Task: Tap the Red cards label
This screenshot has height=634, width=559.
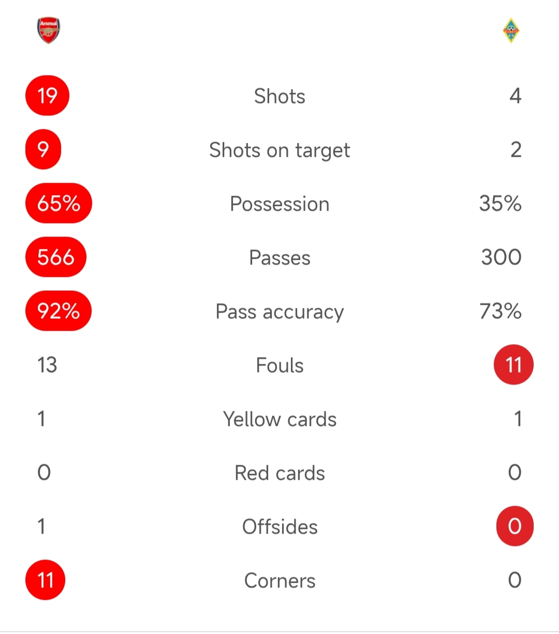Action: (279, 473)
